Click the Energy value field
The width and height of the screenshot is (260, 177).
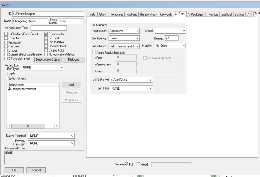click(172, 38)
